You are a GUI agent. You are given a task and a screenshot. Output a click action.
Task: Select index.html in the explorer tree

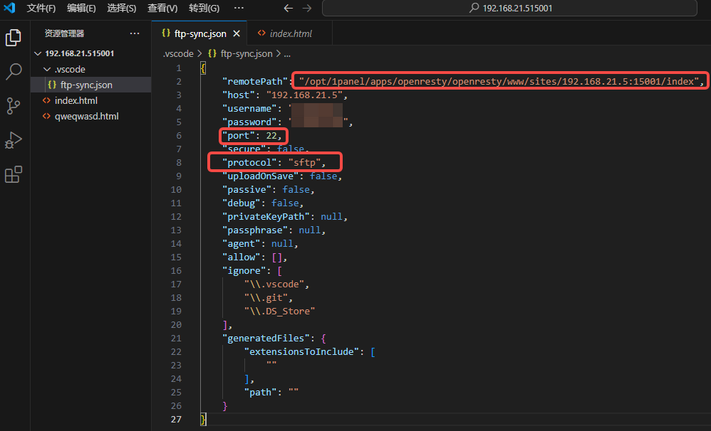pos(76,100)
